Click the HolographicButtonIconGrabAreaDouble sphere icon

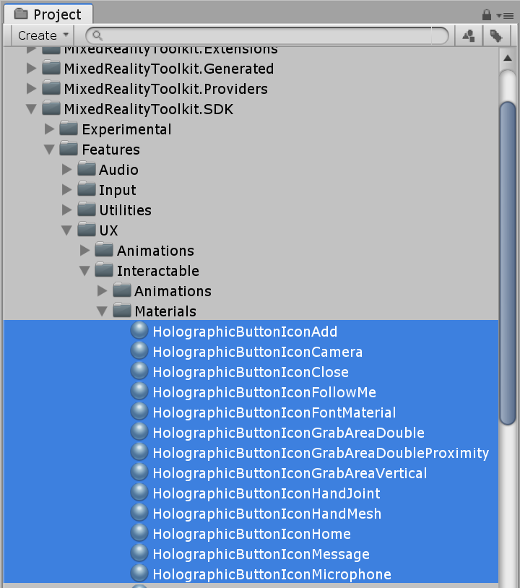tap(139, 433)
